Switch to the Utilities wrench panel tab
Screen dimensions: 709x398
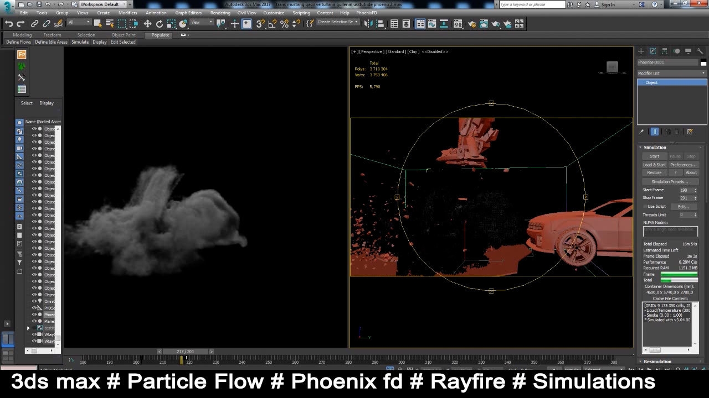(x=700, y=51)
